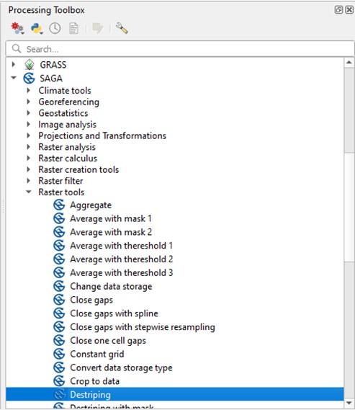The width and height of the screenshot is (355, 410).
Task: Click the SAGA provider icon
Action: (29, 79)
